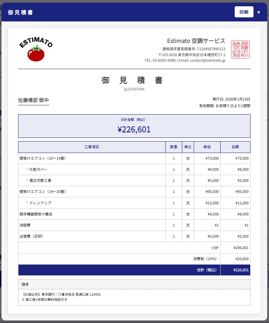The width and height of the screenshot is (269, 323).
Task: Click the 消費税（10%） label
Action: tap(205, 259)
